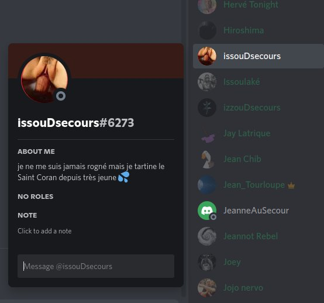The image size is (324, 303).
Task: Click offline status indicator on profile avatar
Action: (61, 96)
